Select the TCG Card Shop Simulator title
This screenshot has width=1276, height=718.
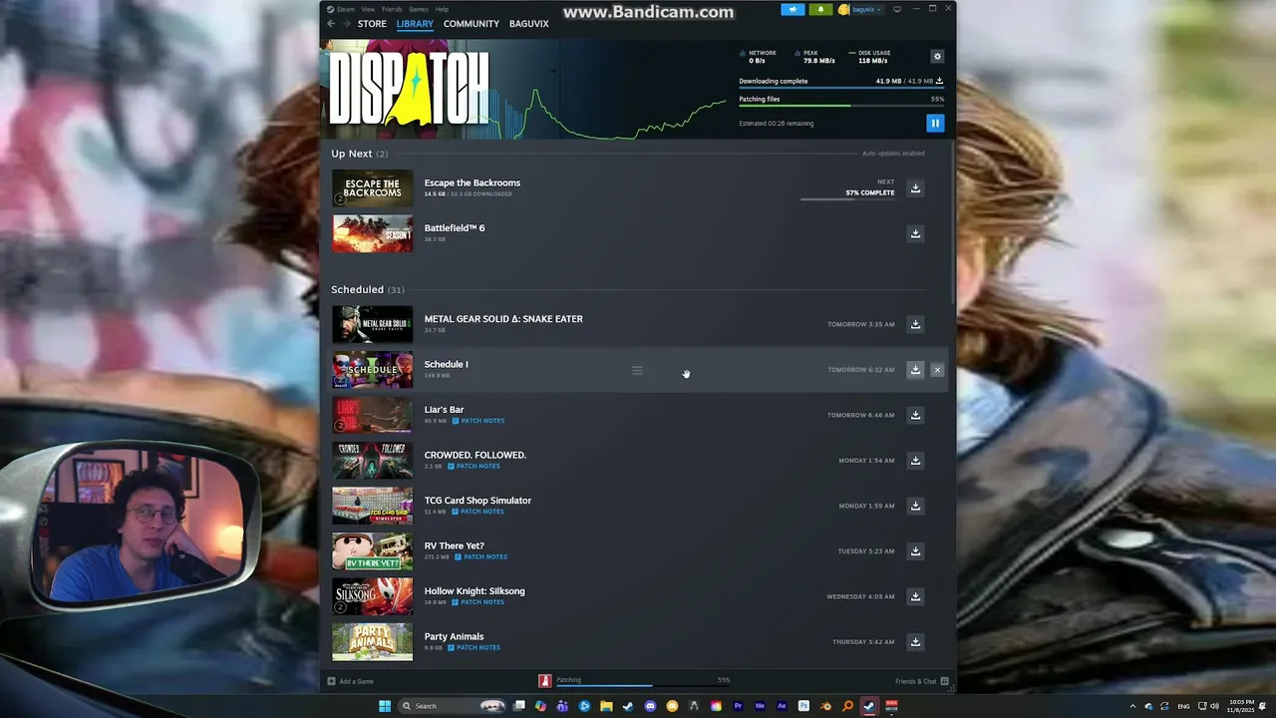(478, 501)
